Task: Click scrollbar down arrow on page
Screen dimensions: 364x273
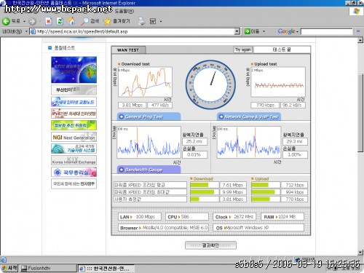Action: click(x=360, y=253)
